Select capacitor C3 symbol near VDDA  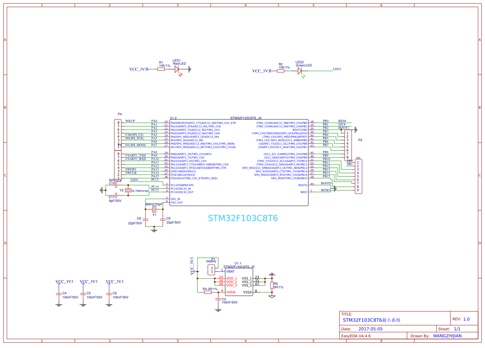coord(218,300)
